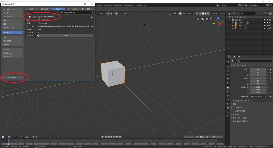The image size is (273, 148).
Task: Click the 終了 250 end frame field
Action: pyautogui.click(x=216, y=137)
